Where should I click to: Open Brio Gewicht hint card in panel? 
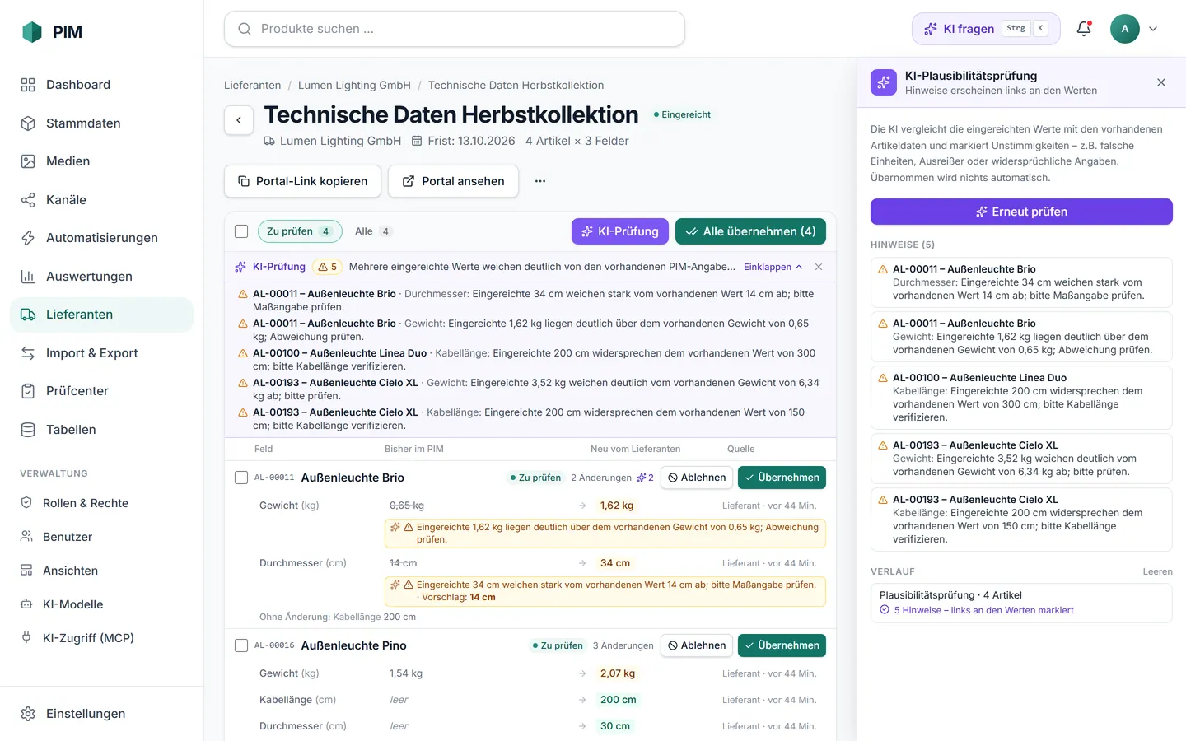1021,337
